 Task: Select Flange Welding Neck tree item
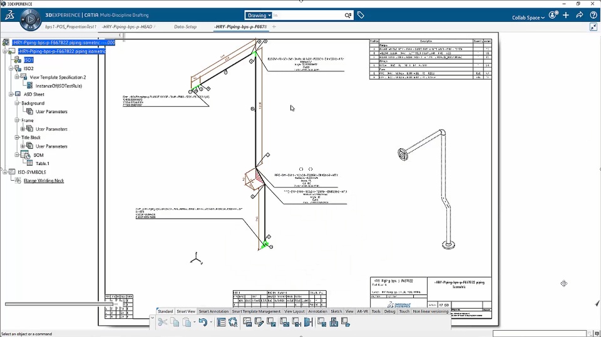pos(44,181)
